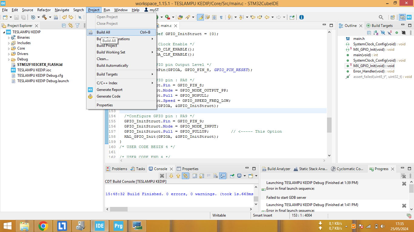Open File Explorer from taskbar
The image size is (414, 232).
(x=25, y=226)
